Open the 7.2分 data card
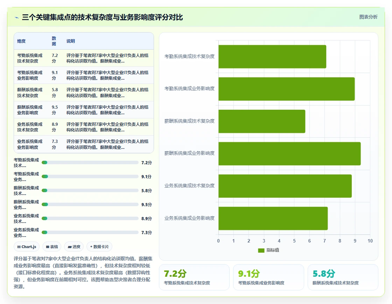Screen dimensions: 392x304 [194, 277]
